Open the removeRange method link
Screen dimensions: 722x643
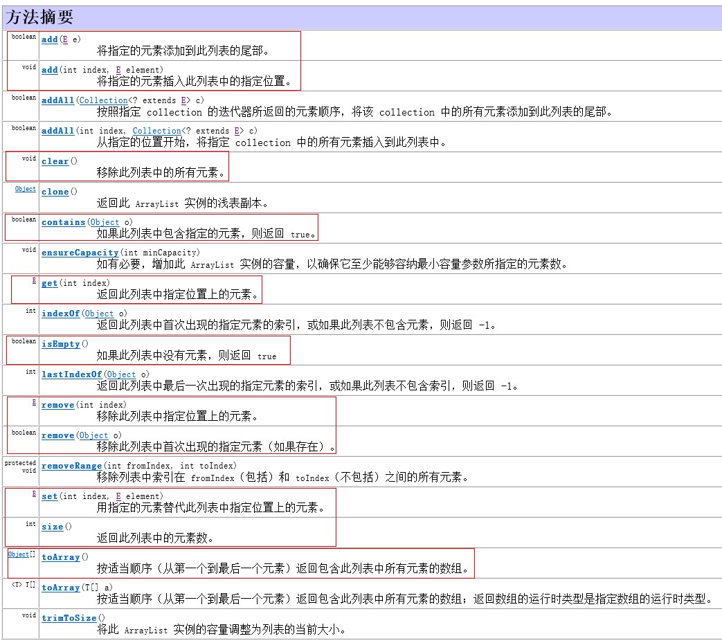[71, 466]
